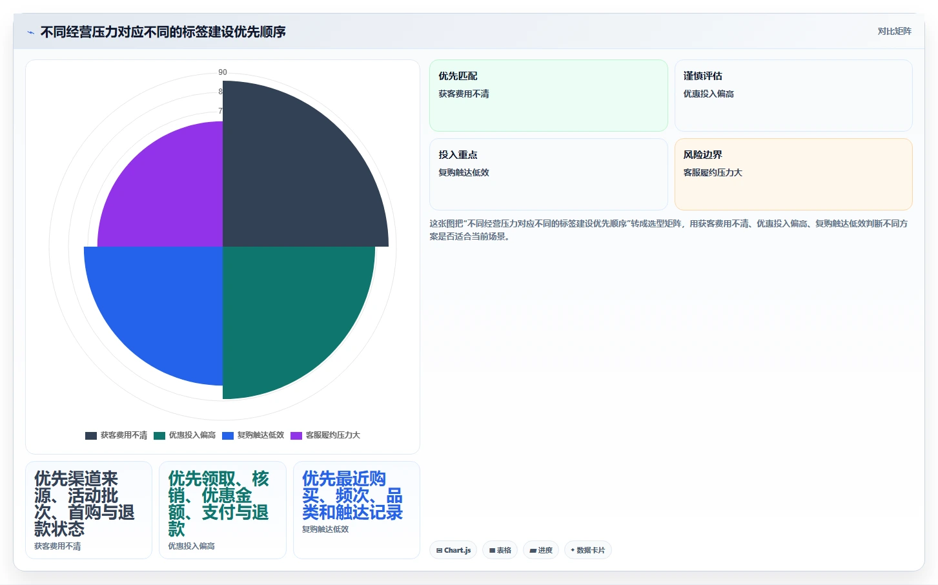
Task: Click the 对比矩阵 label in header
Action: 894,31
